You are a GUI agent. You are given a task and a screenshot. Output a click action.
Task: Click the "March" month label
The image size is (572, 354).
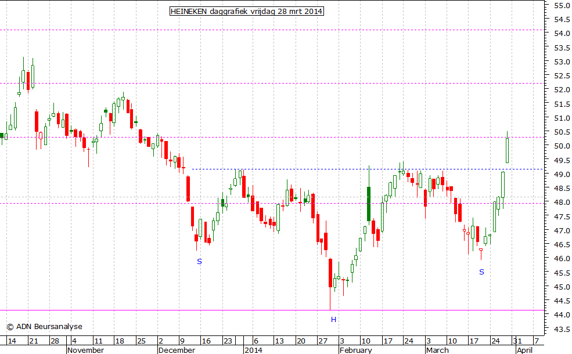click(x=437, y=350)
